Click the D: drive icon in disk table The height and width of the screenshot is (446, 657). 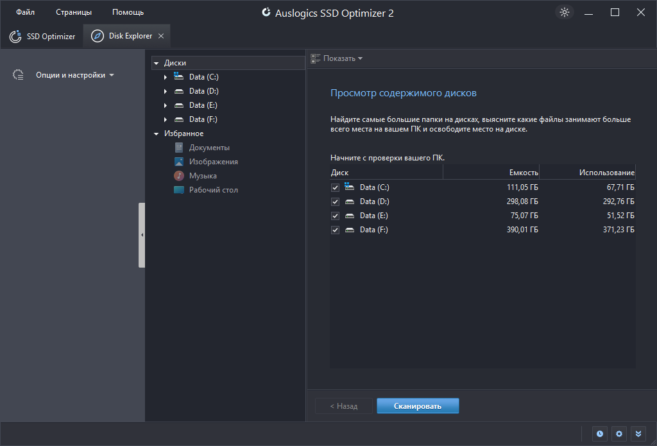point(350,202)
